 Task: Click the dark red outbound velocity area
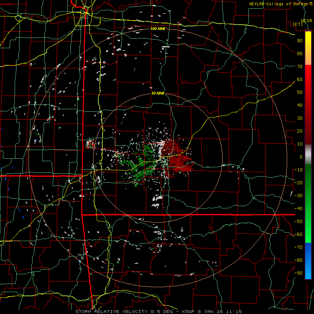pyautogui.click(x=178, y=160)
